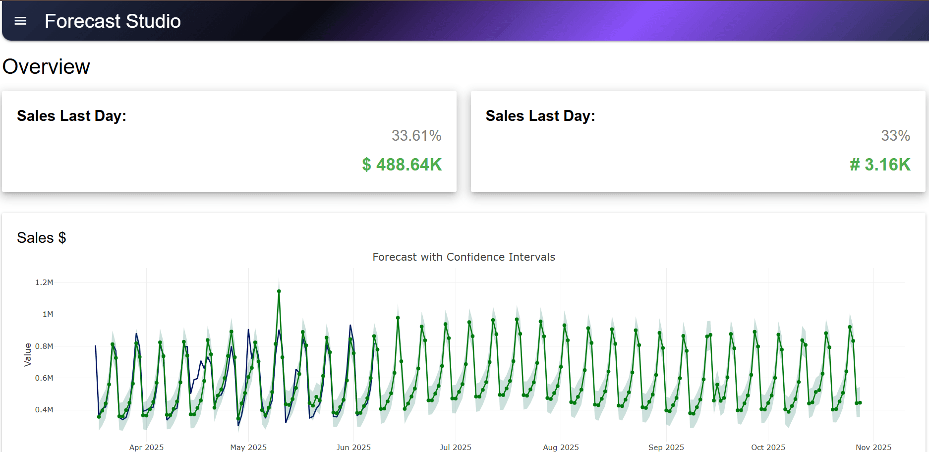Viewport: 929px width, 452px height.
Task: Click the Sep 2025 x-axis label
Action: point(666,447)
